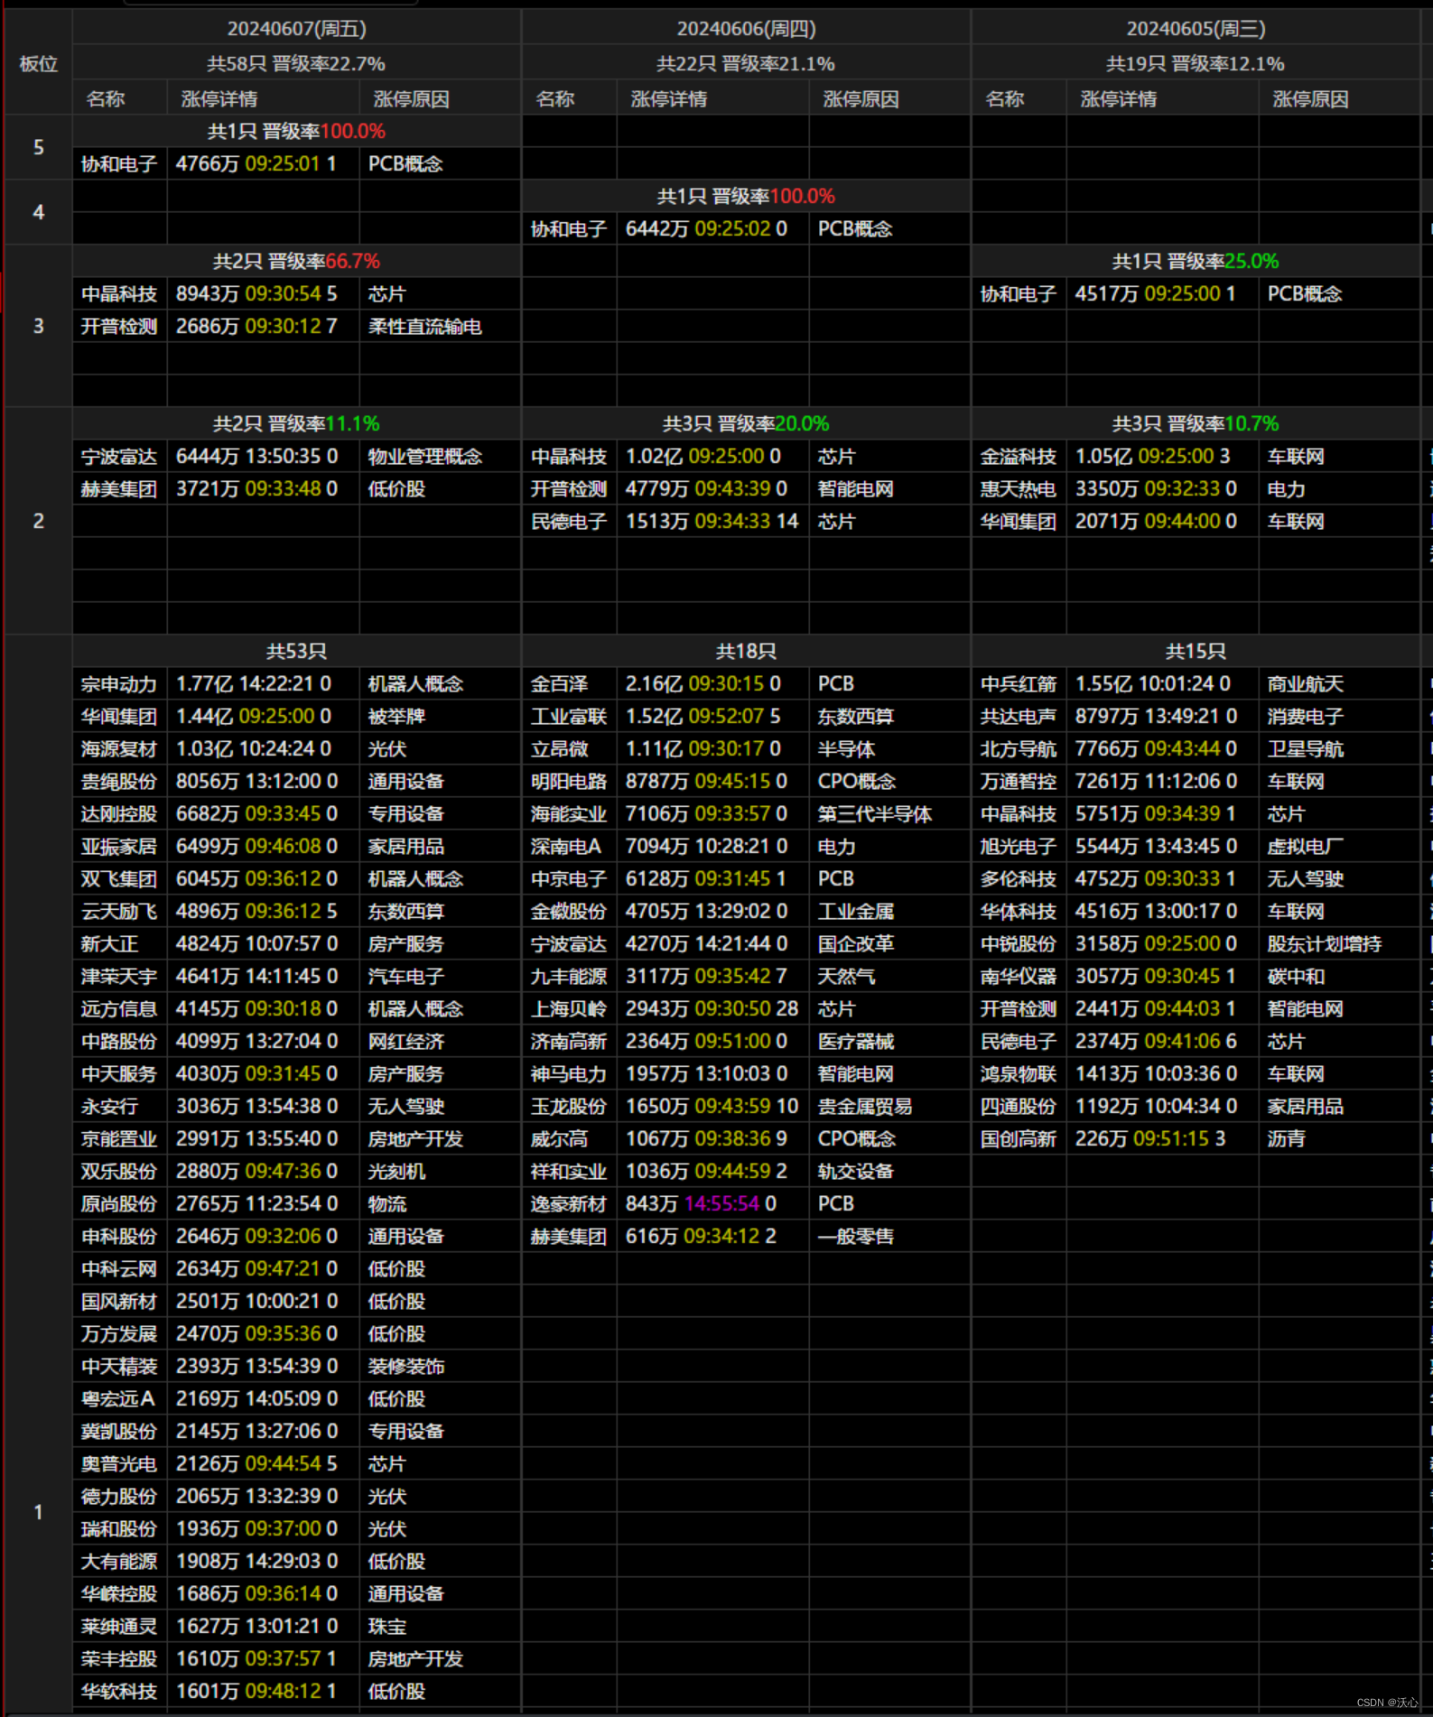
Task: Click the 共53只 first-board header
Action: pyautogui.click(x=296, y=652)
